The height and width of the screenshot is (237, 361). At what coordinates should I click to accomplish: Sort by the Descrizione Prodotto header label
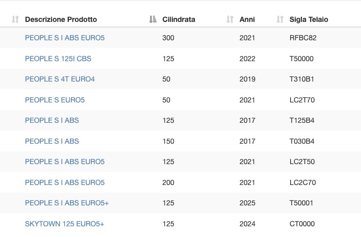61,19
